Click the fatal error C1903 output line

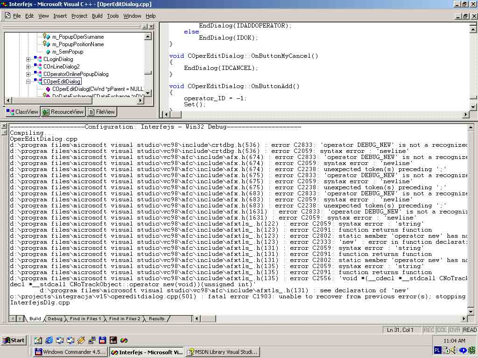pos(238,296)
